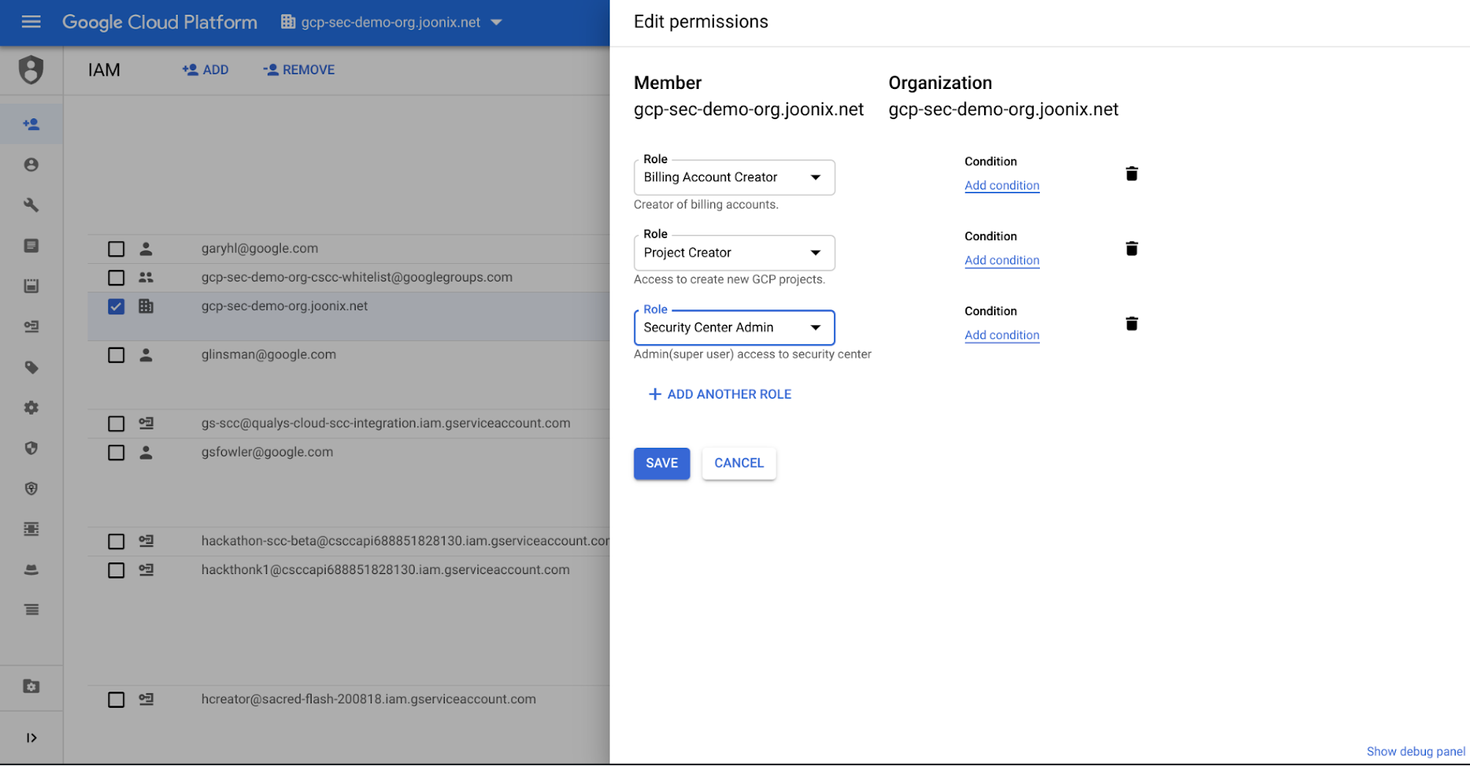Click the Google Cloud Platform logo text
1470x766 pixels.
(159, 22)
